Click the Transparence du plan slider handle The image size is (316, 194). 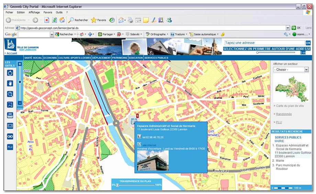(x=117, y=185)
